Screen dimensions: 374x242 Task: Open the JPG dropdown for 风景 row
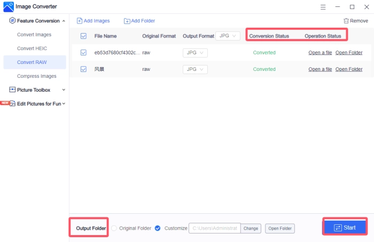point(195,69)
